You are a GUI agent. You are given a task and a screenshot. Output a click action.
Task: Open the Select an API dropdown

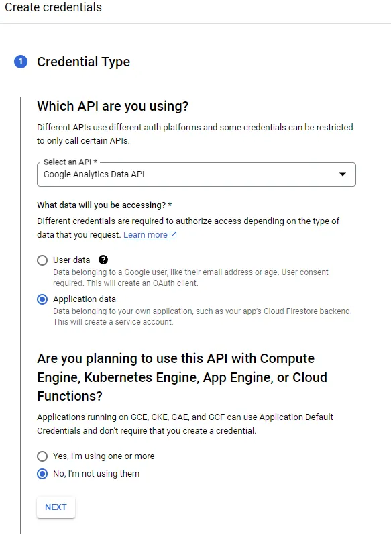pos(196,174)
